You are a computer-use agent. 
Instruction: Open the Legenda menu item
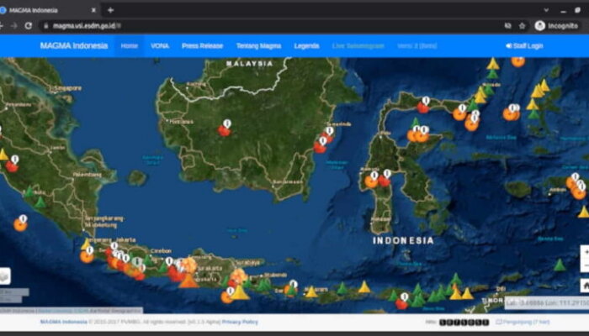306,45
